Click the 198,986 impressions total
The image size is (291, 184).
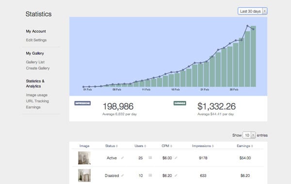coord(118,106)
